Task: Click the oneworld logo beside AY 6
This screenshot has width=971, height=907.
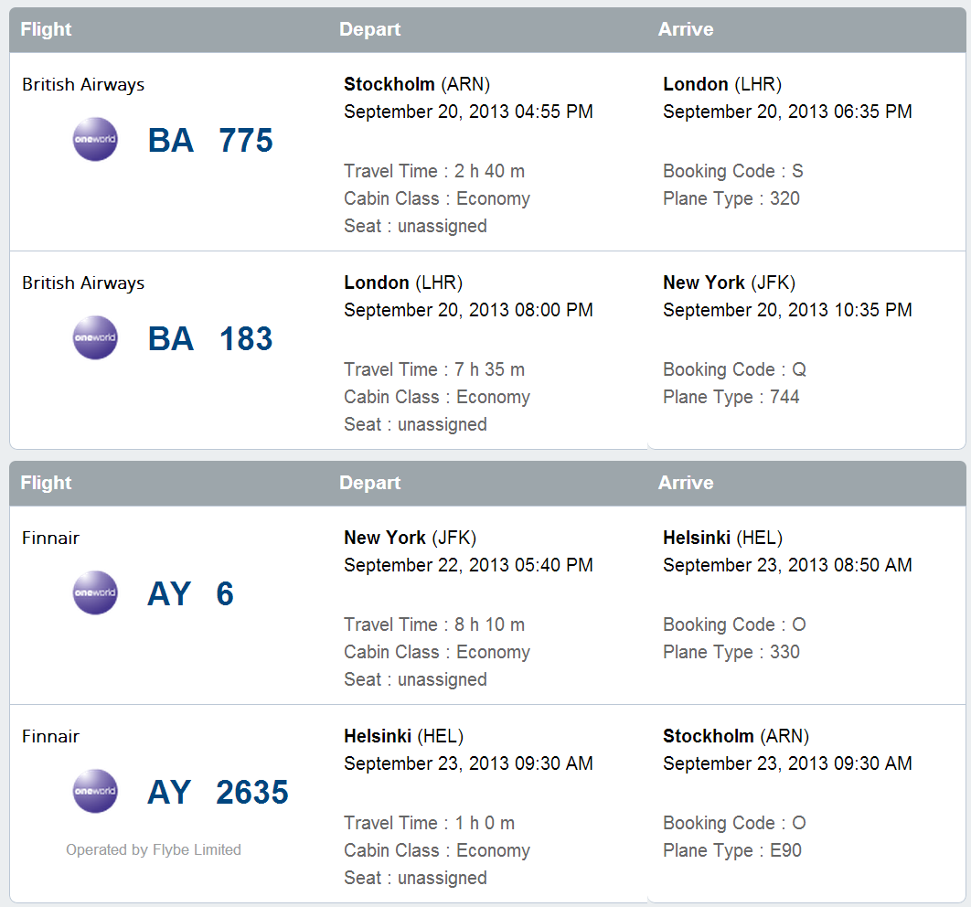Action: point(95,593)
